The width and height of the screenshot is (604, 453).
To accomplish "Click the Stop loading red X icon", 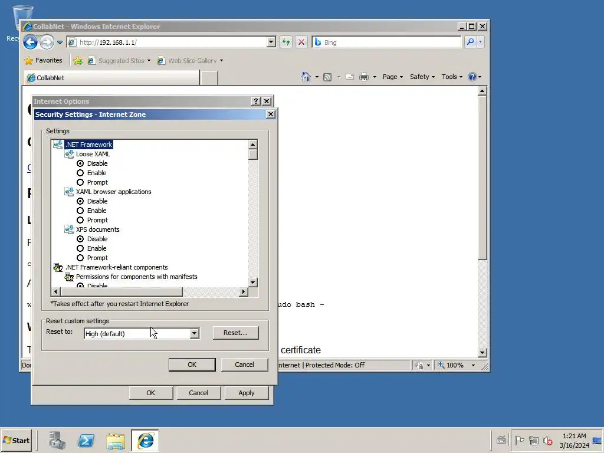I will (x=301, y=42).
